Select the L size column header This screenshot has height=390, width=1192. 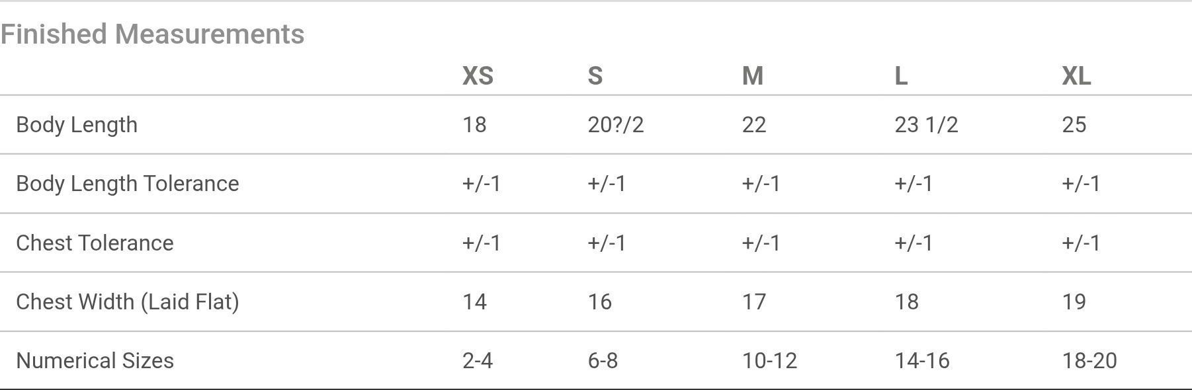tap(901, 76)
